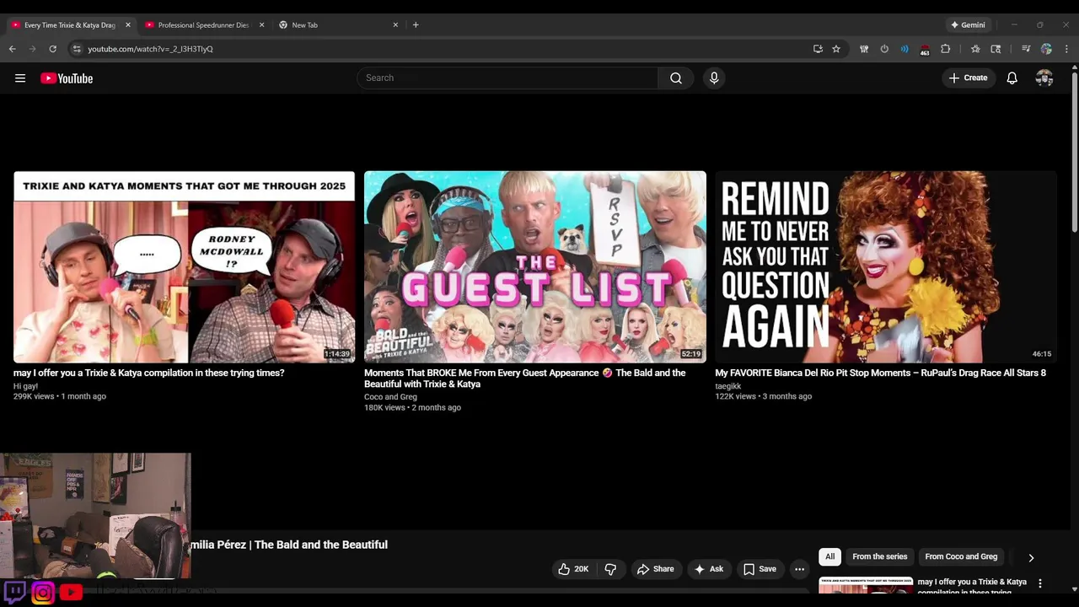Select From the series chip
The width and height of the screenshot is (1079, 607).
[879, 556]
